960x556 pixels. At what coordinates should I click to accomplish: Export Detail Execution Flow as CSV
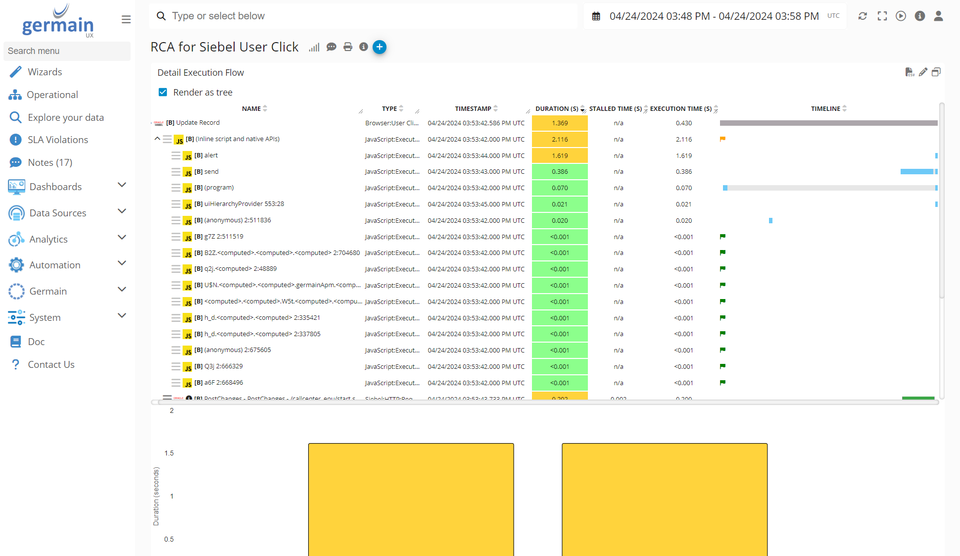[909, 72]
